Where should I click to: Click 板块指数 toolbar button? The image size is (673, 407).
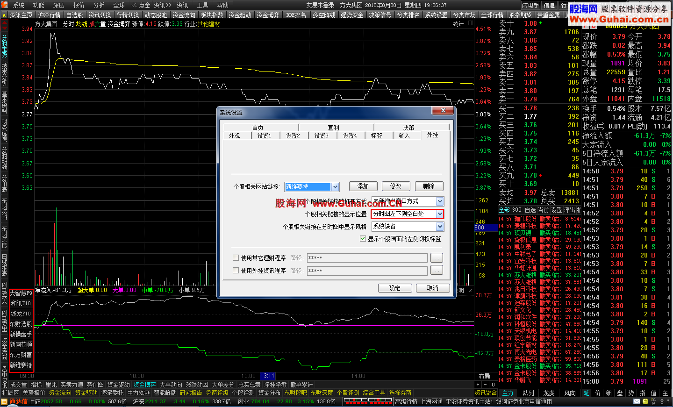point(212,15)
